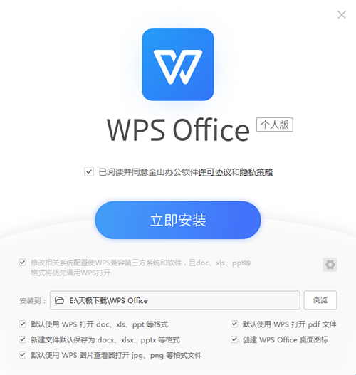Toggle WPS image viewer for jpg, png checkbox
The height and width of the screenshot is (375, 356).
[x=23, y=355]
